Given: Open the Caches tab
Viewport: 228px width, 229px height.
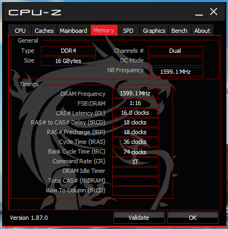Looking at the screenshot, I should pyautogui.click(x=44, y=30).
